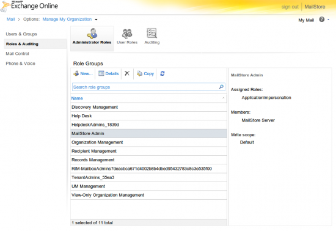The image size is (336, 231).
Task: Open the help question mark icon
Action: coord(321,20)
